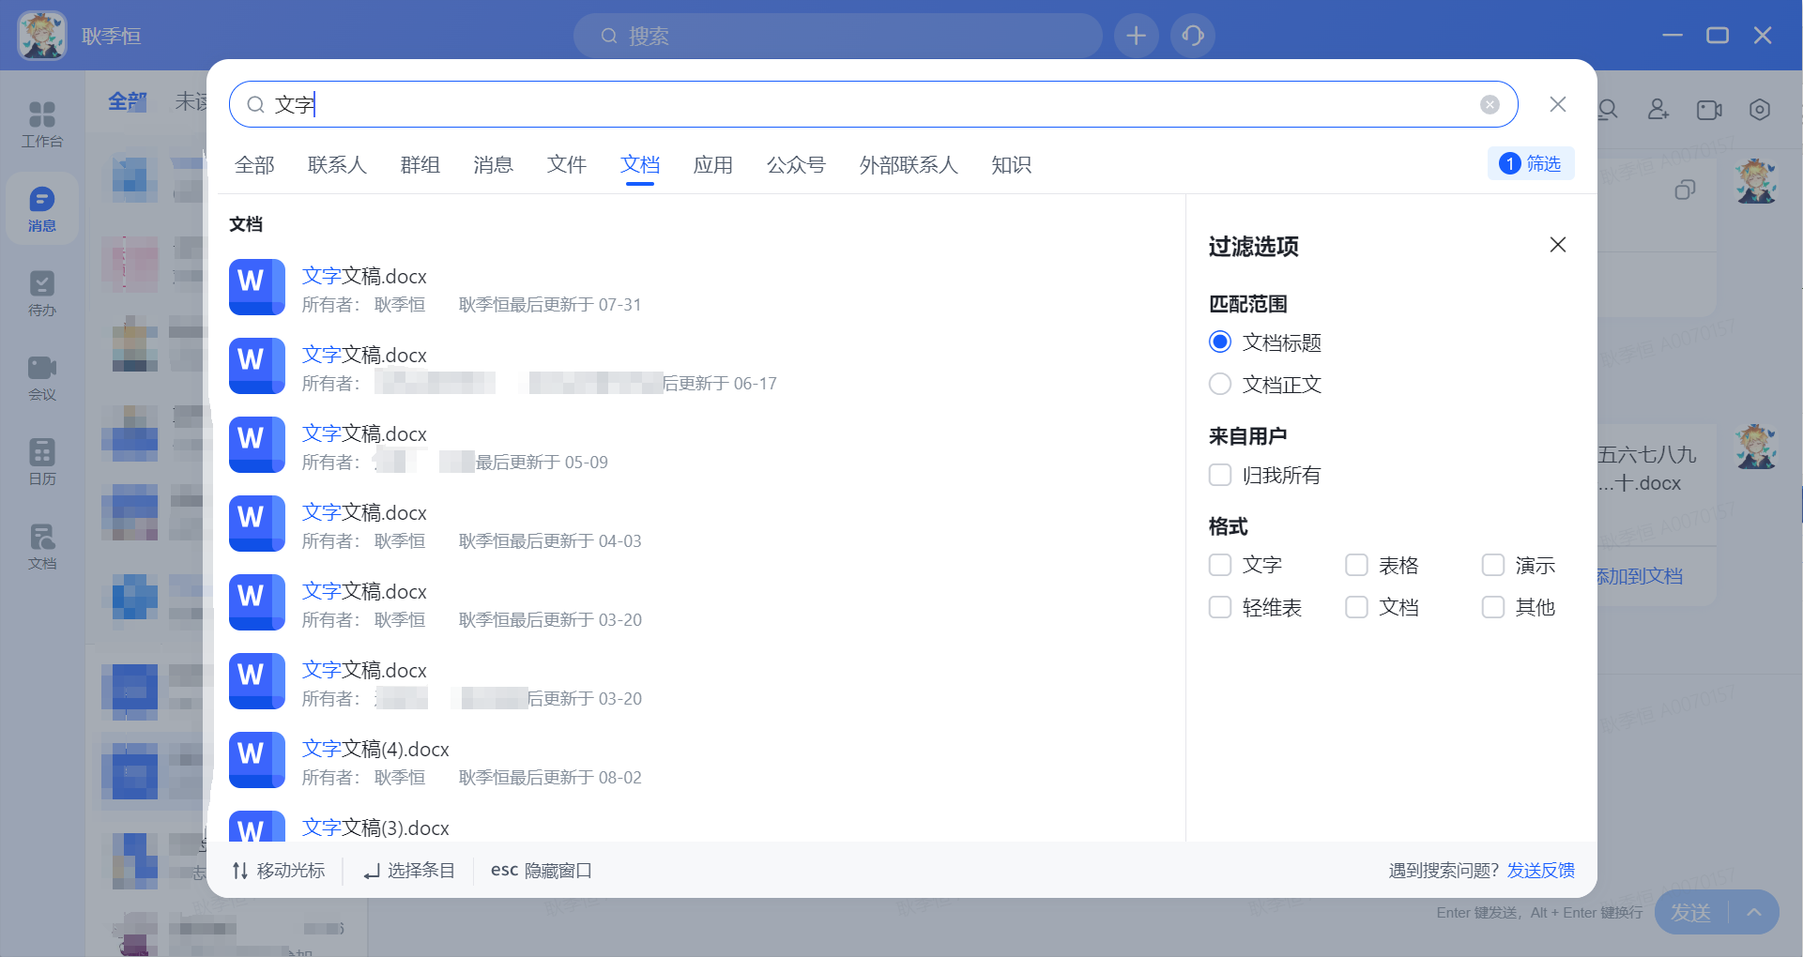
Task: Check the 其他 format checkbox
Action: [1493, 607]
